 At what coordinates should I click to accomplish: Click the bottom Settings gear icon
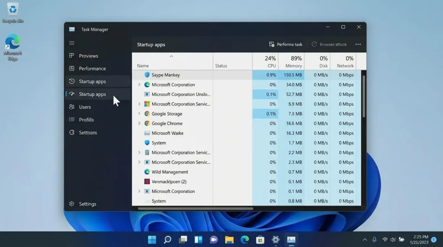(x=72, y=203)
